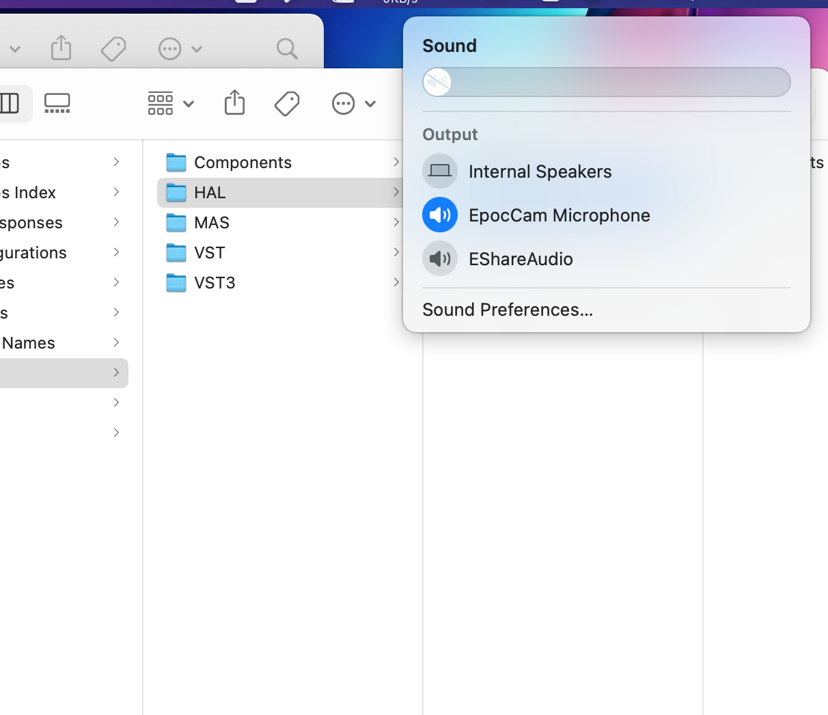Select the VST folder icon
The height and width of the screenshot is (715, 828).
tap(176, 253)
